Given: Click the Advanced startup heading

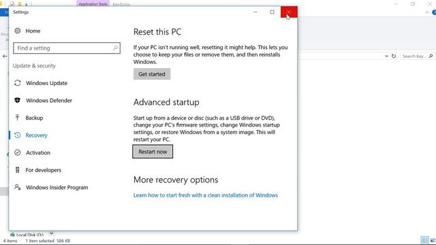Looking at the screenshot, I should pyautogui.click(x=166, y=102).
